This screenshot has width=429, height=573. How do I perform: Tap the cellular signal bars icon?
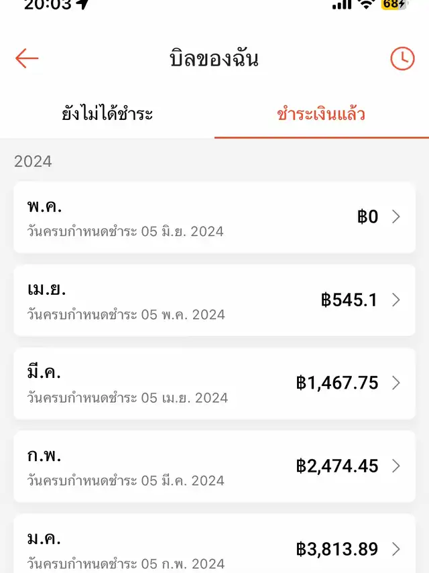(342, 4)
